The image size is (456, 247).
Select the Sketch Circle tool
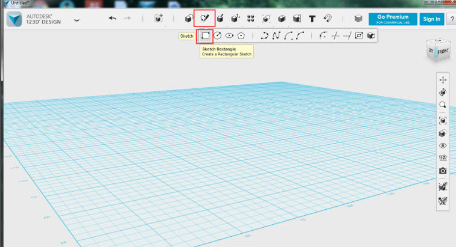(x=218, y=35)
